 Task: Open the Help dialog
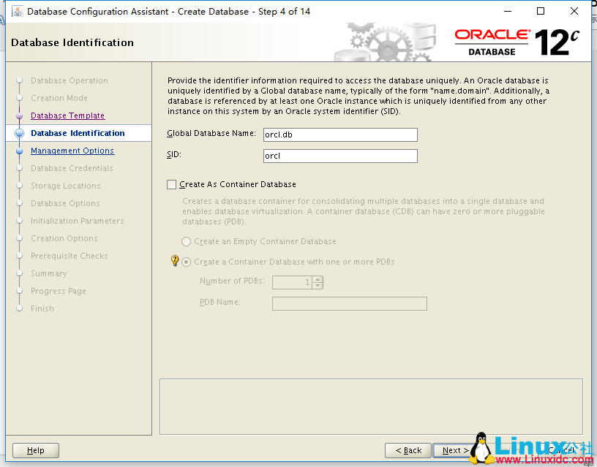pos(35,450)
